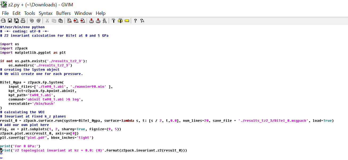Click the Cut scissors icon
Image resolution: width=348 pixels, height=160 pixels.
click(x=47, y=21)
